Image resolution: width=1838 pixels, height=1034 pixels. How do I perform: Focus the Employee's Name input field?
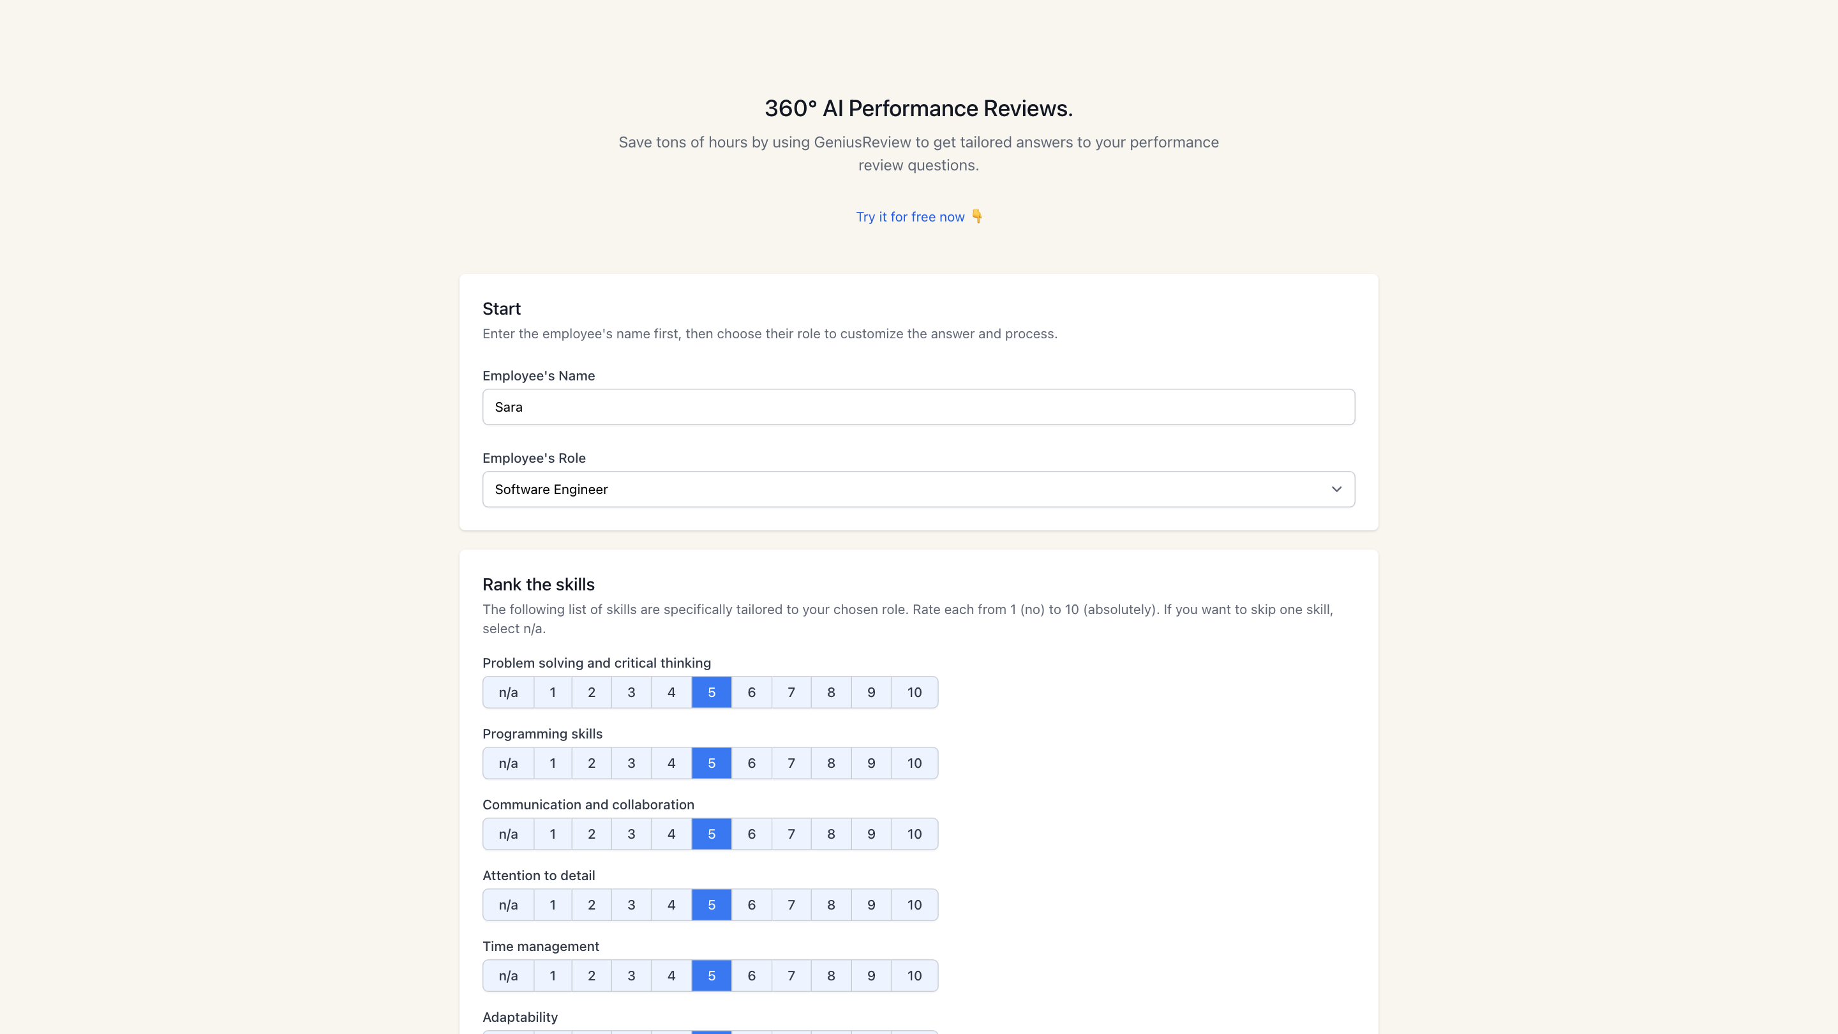(918, 407)
